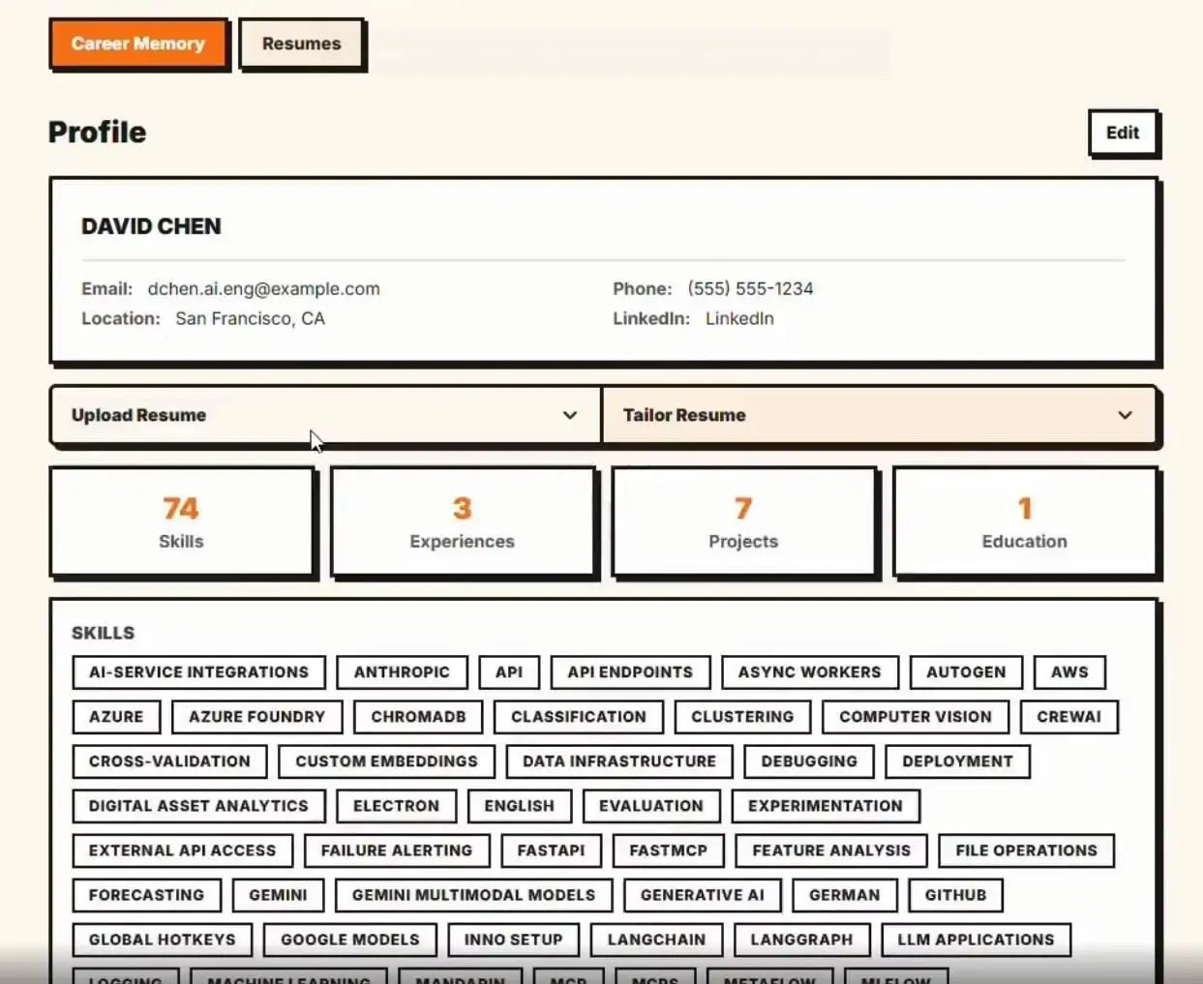Click the Edit profile button
Screen dimensions: 1203x984
coord(1122,133)
